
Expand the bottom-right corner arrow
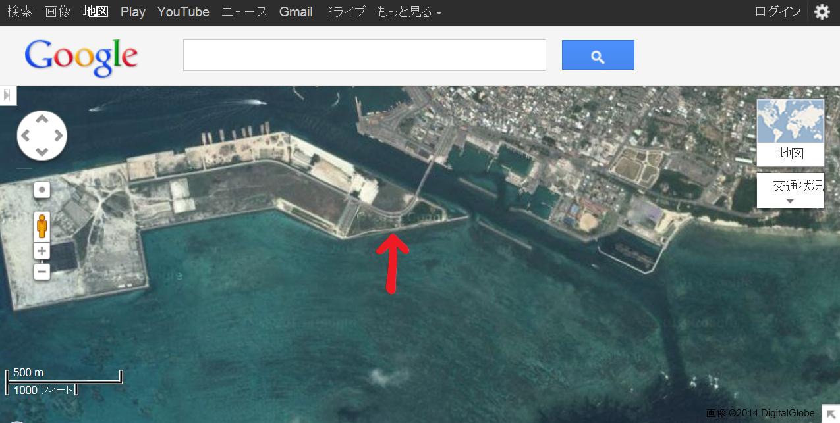coord(831,414)
